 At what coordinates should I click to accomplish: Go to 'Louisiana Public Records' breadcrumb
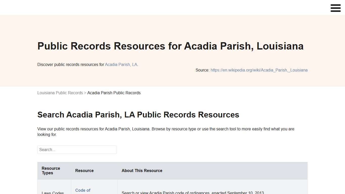(x=60, y=93)
